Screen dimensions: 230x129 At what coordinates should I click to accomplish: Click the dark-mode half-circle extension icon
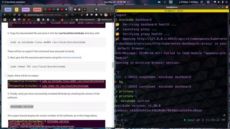coord(87,15)
